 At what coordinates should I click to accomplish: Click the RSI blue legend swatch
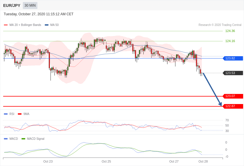[6, 114]
